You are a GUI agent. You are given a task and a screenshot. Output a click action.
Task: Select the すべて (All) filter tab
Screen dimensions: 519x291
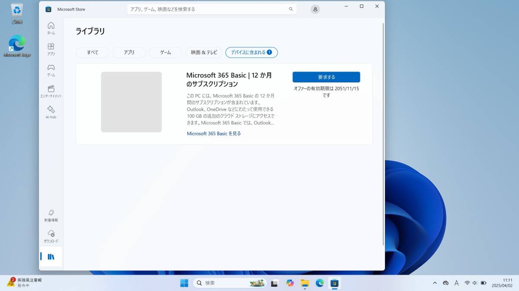click(93, 53)
